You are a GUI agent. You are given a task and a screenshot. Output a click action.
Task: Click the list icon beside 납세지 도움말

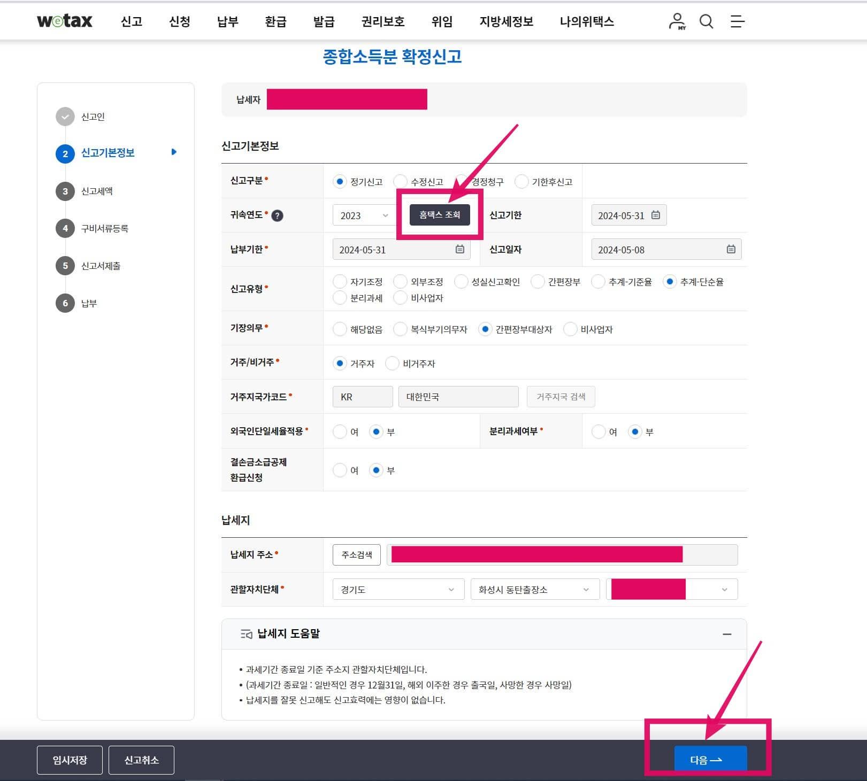tap(245, 633)
